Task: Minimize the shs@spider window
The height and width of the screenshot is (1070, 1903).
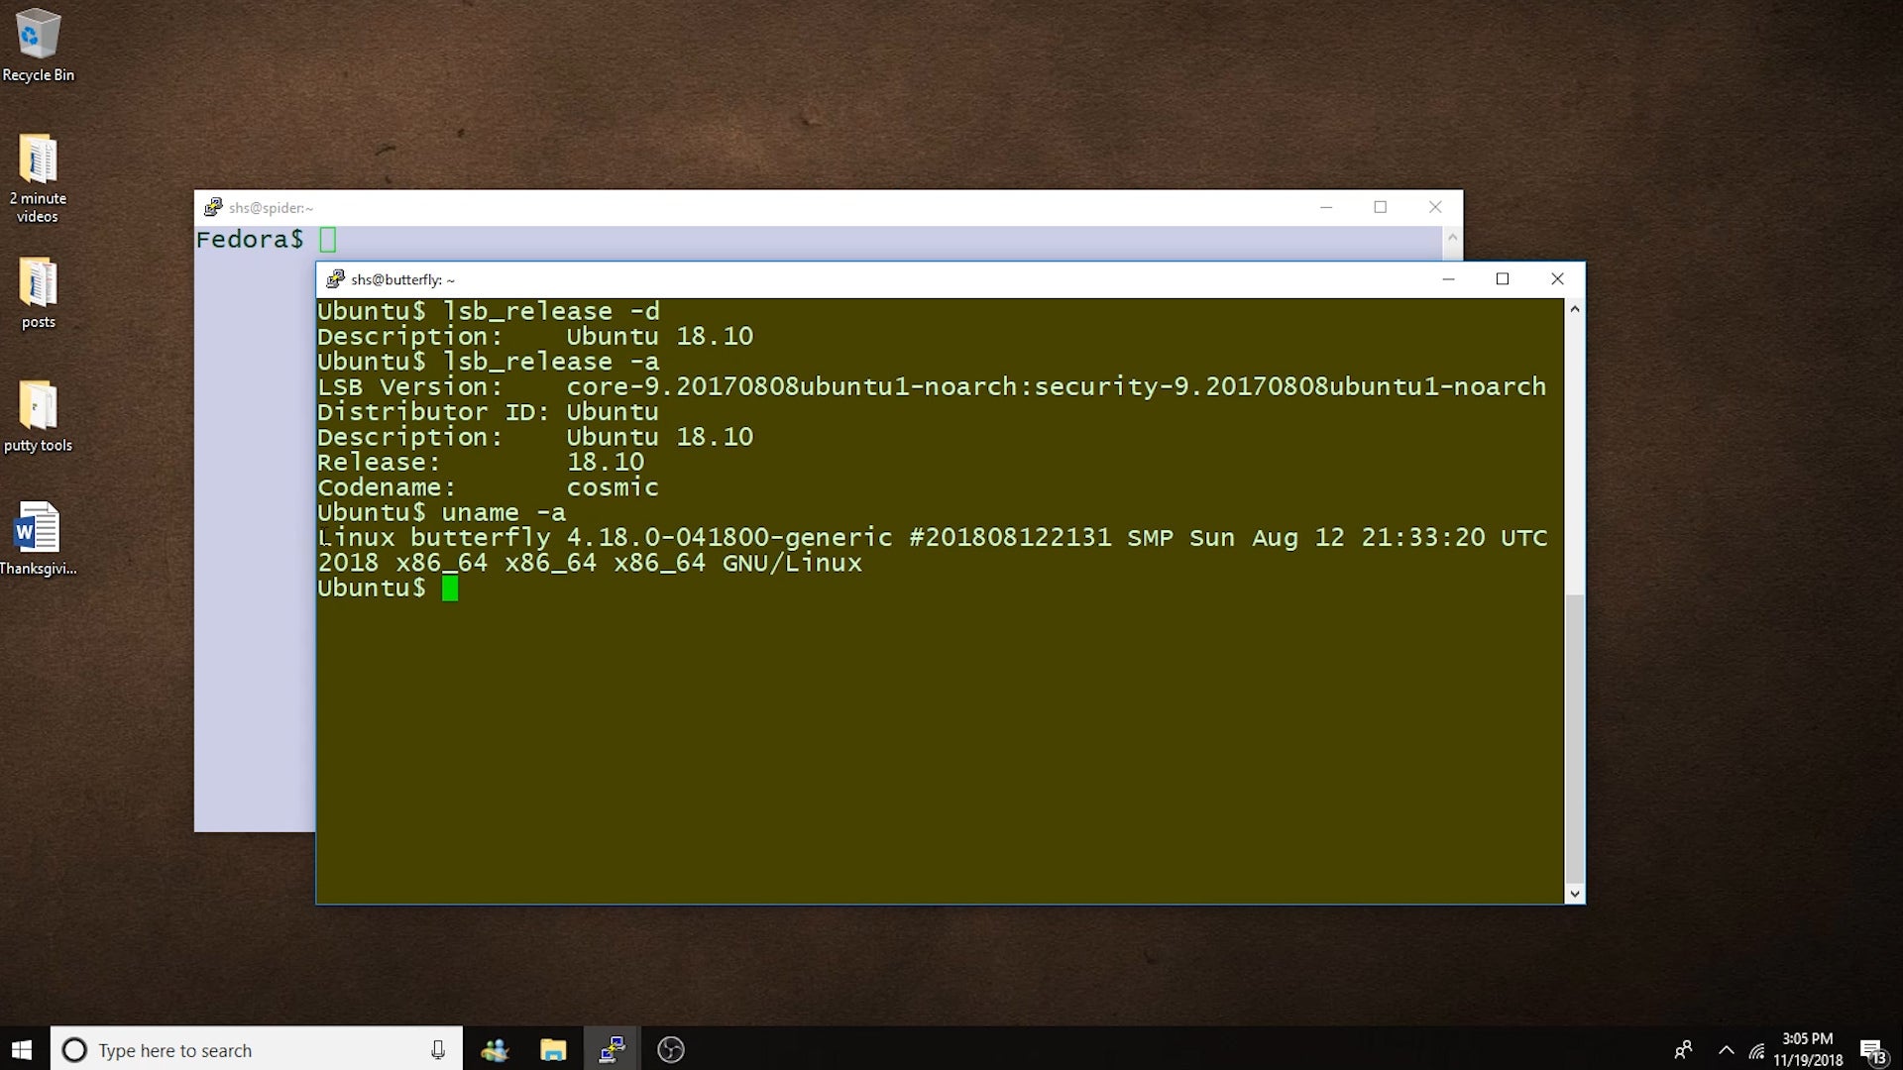Action: 1326,207
